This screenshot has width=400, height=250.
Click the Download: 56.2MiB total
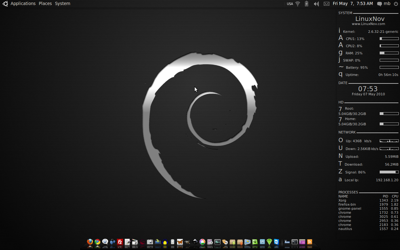[x=392, y=164]
